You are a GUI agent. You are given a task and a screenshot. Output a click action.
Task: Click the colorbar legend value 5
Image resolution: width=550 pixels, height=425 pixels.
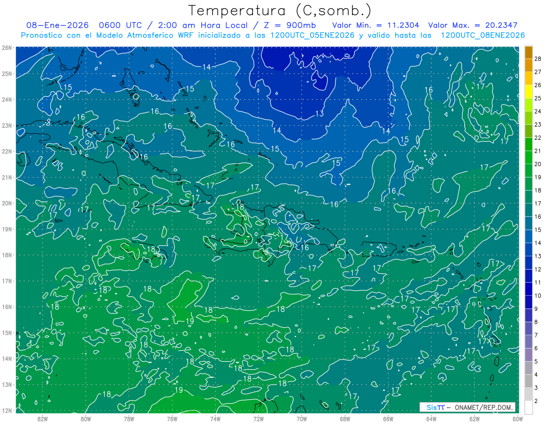click(x=536, y=361)
